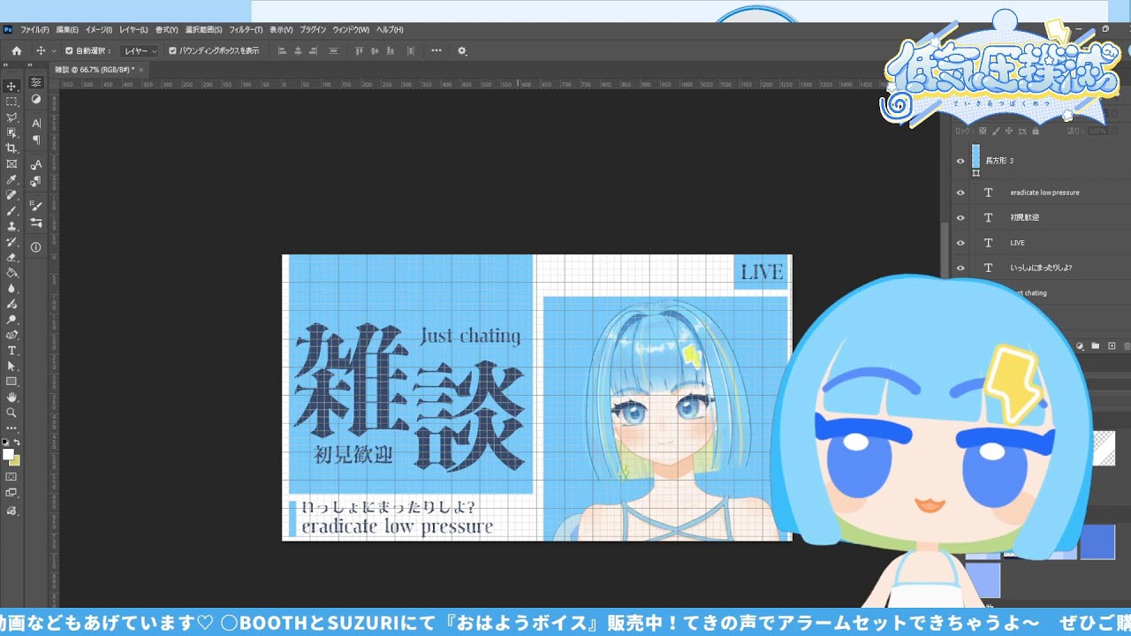Hide the 長方形 3 layer
Screen dimensions: 1131x636
click(x=960, y=161)
